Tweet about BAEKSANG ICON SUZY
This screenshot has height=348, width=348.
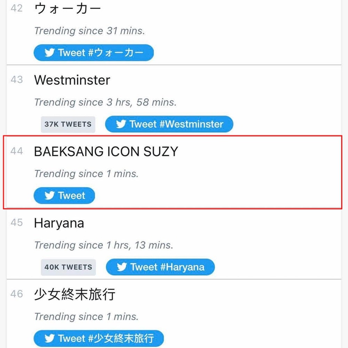pyautogui.click(x=64, y=196)
